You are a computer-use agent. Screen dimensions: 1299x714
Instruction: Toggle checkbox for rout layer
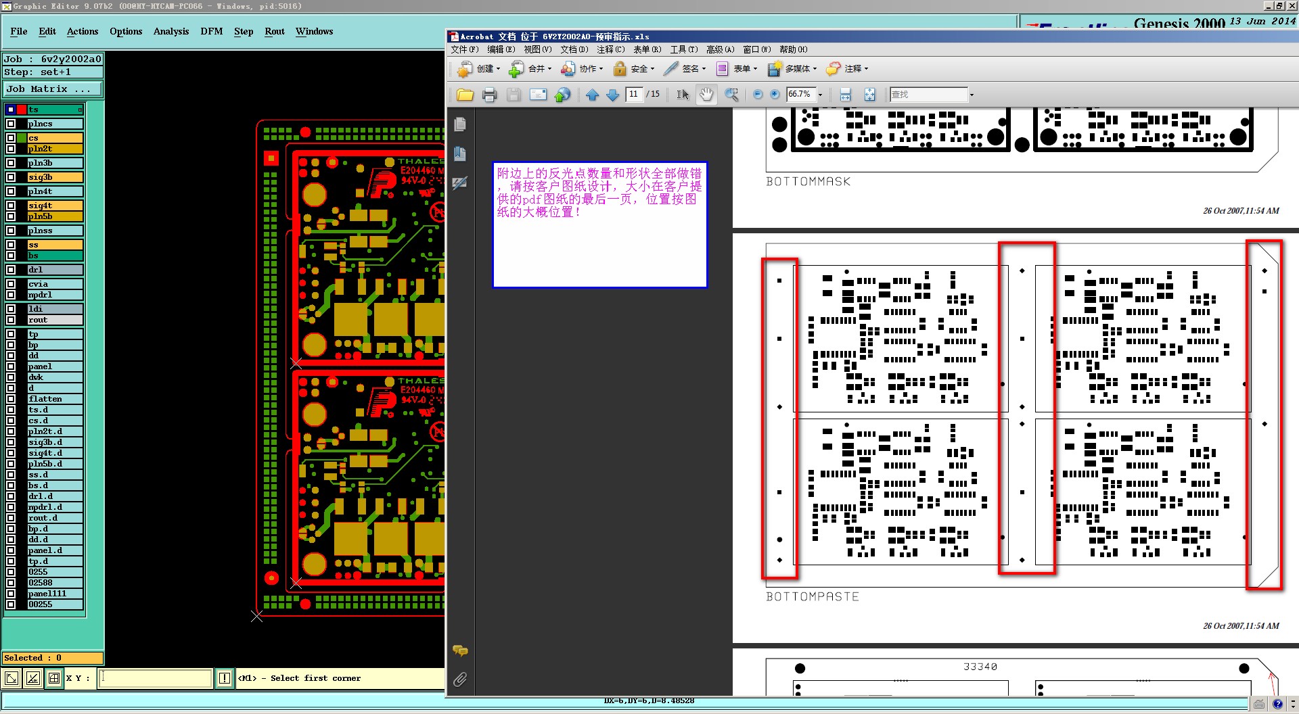(11, 320)
